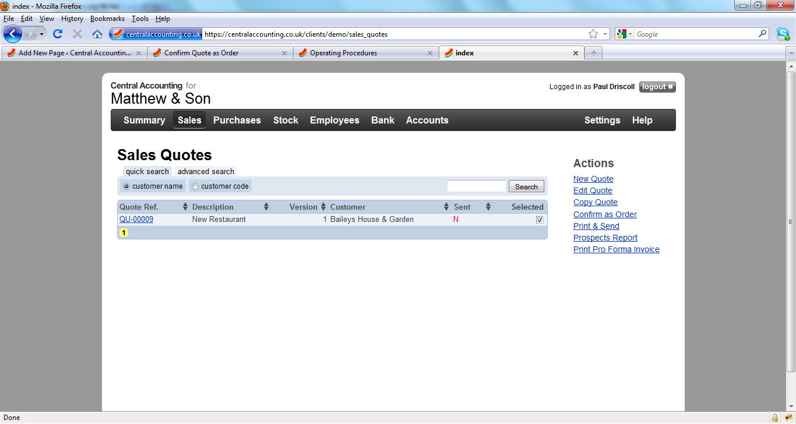Open the Accounts navigation section

(x=427, y=120)
